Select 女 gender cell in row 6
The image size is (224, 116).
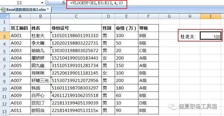(108, 58)
